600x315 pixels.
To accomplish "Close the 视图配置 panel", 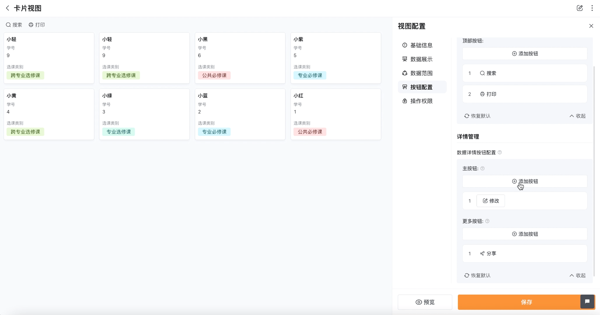I will (591, 26).
